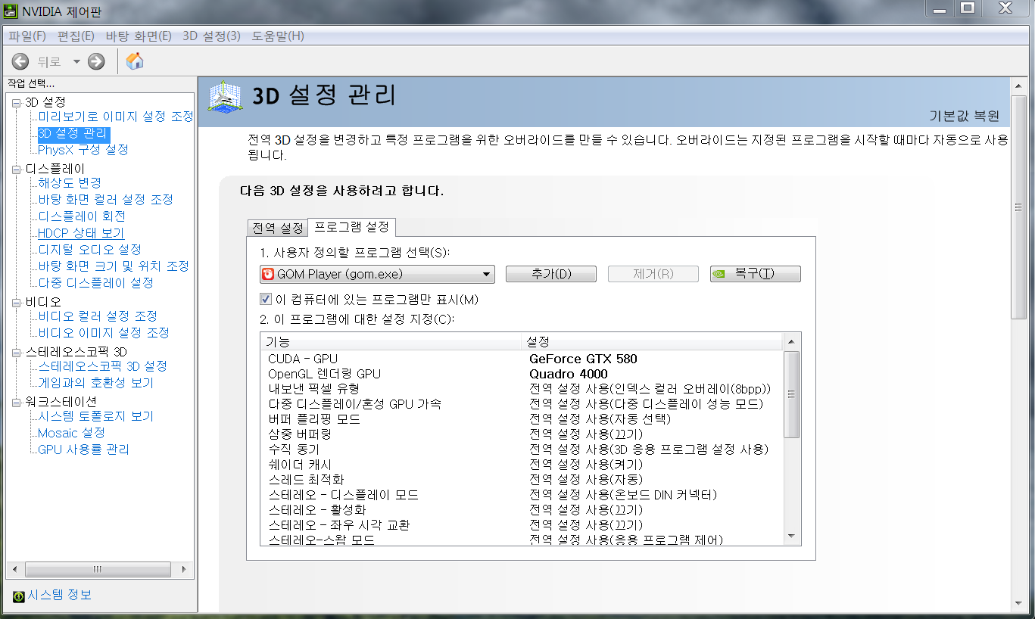Collapse the 스테레오스코픽 3D tree node

click(x=17, y=353)
